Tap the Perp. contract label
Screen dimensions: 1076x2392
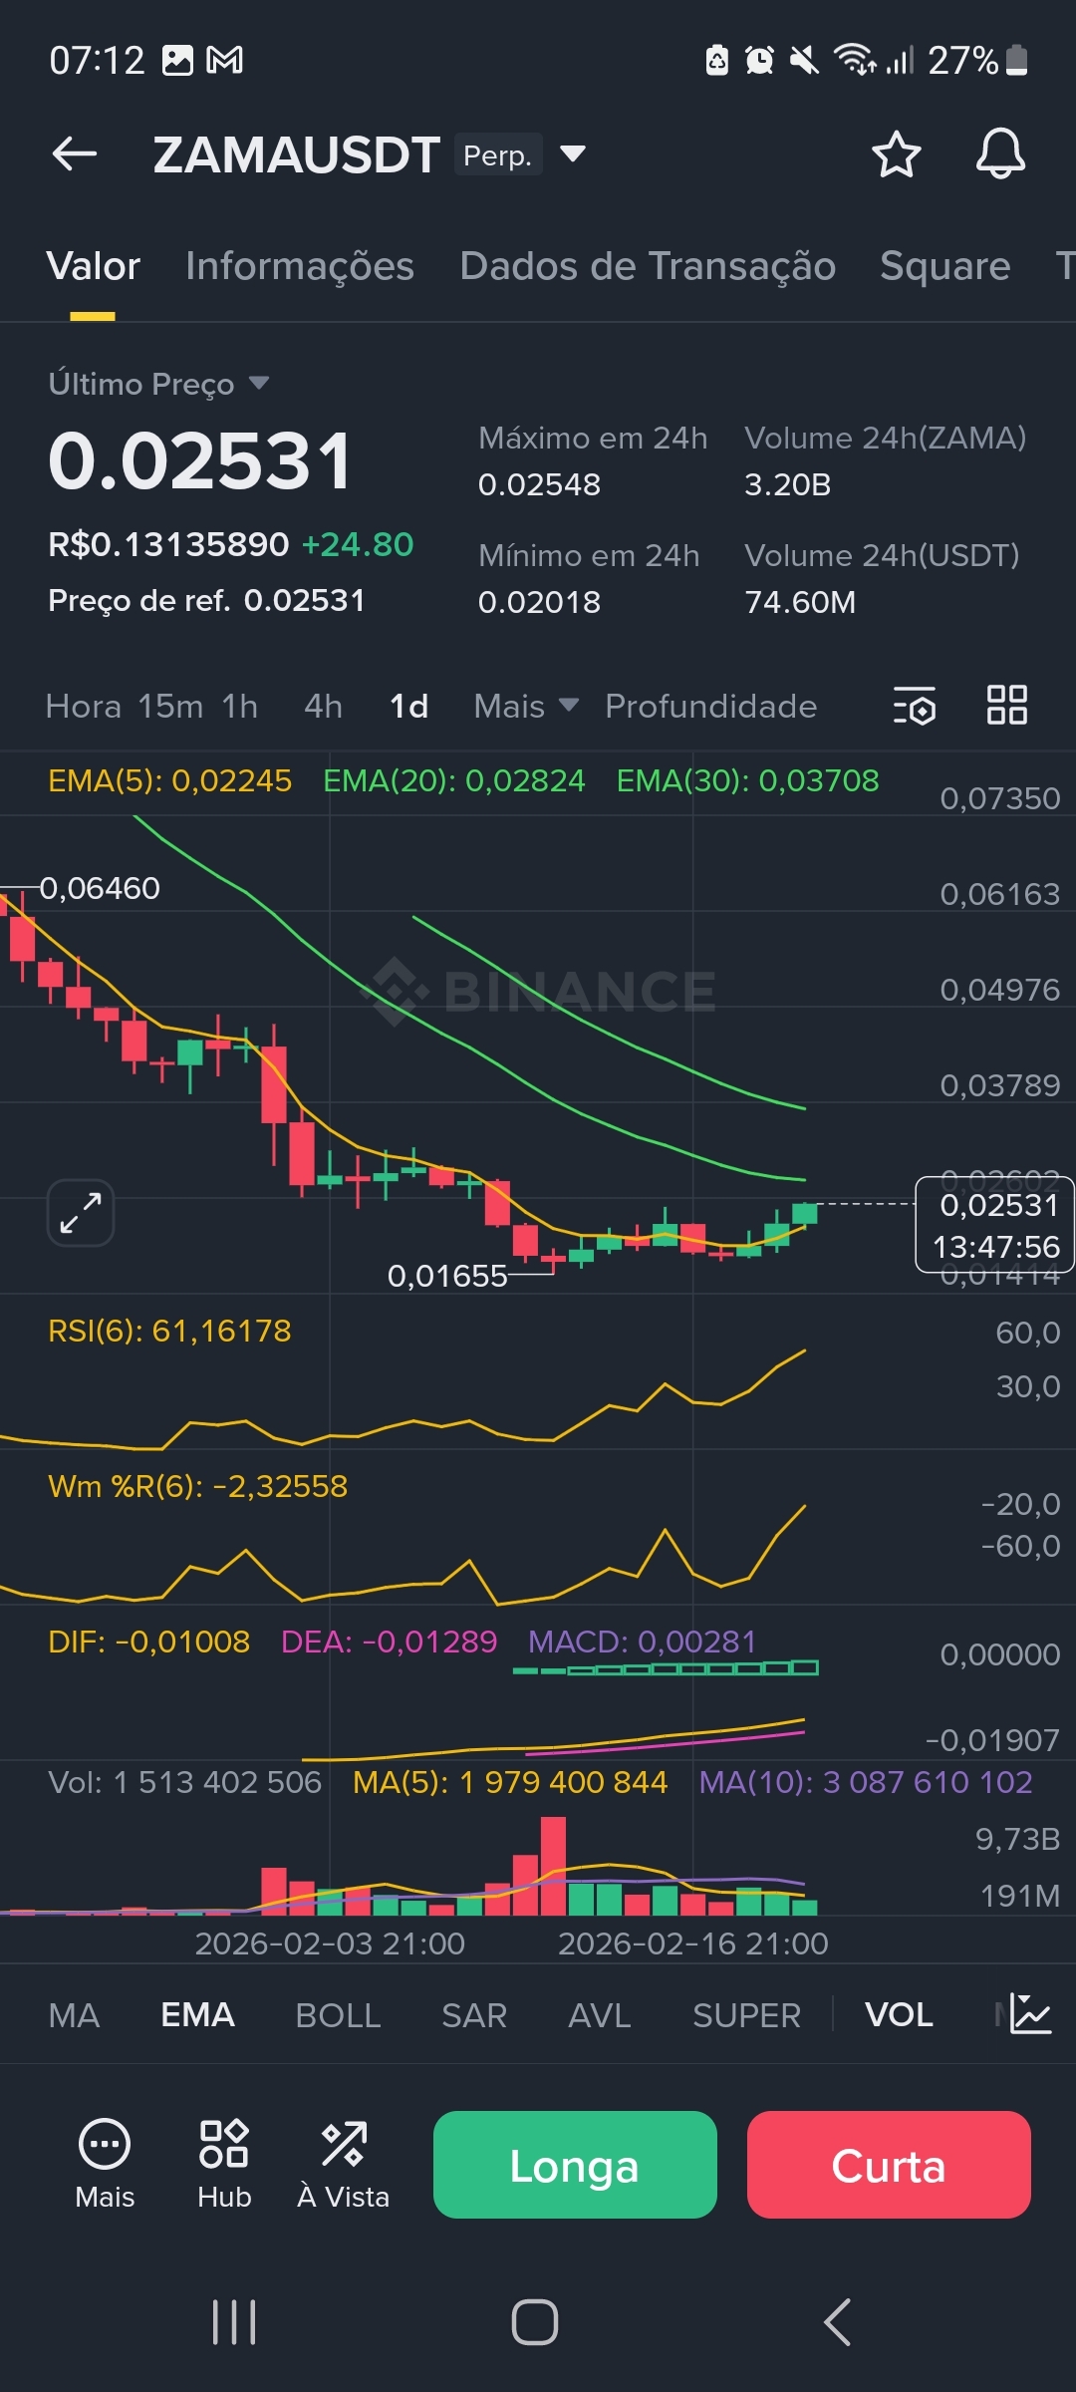[498, 154]
